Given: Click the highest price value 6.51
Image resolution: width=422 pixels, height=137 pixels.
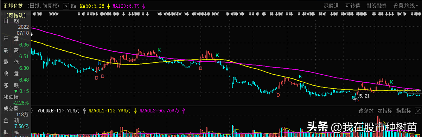Looking at the screenshot, I should click(24, 56).
